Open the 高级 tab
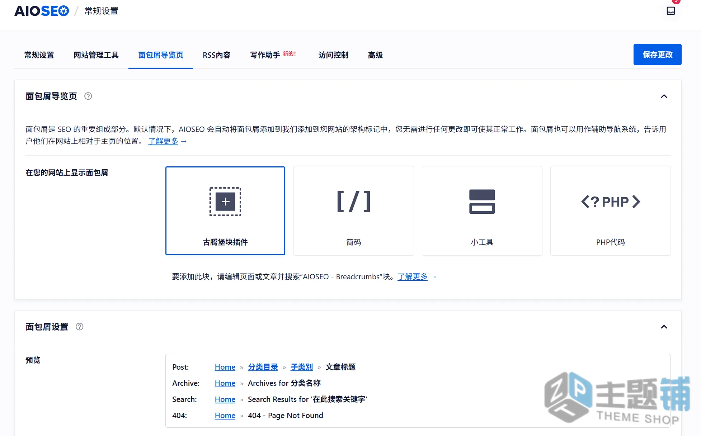The image size is (701, 436). [x=376, y=55]
